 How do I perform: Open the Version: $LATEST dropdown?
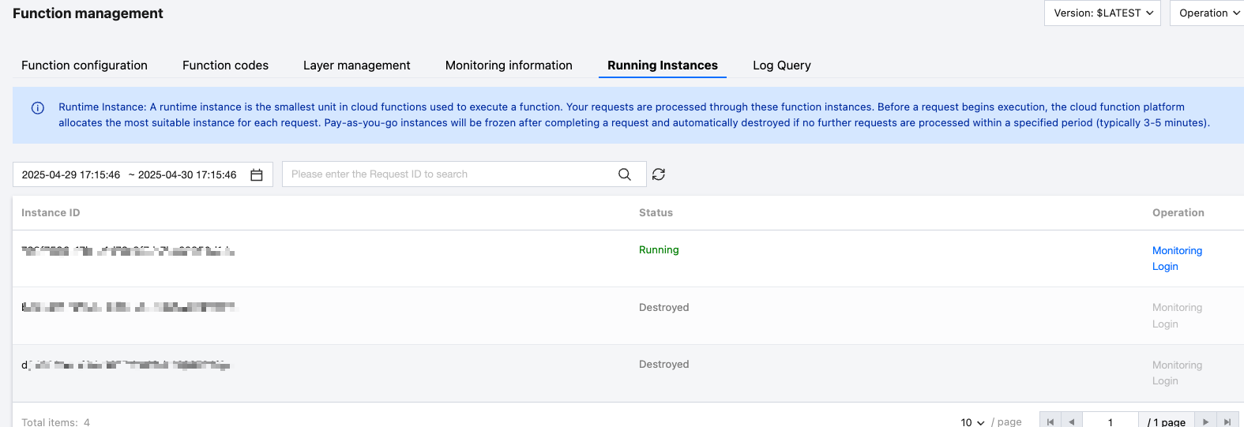1102,13
